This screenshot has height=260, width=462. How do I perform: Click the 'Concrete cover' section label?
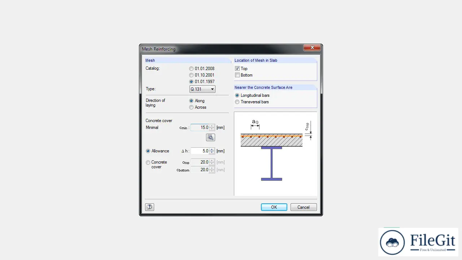coord(159,121)
